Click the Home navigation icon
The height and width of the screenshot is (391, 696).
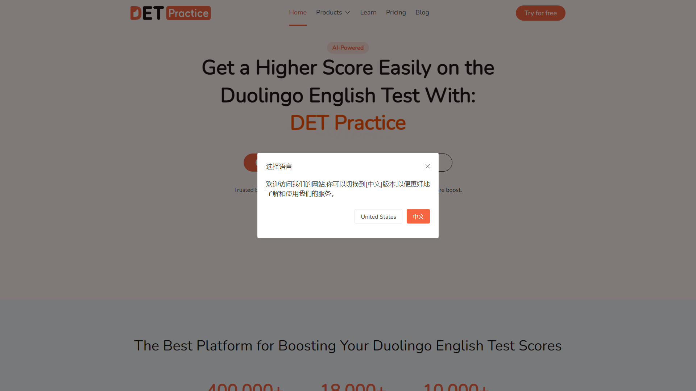pyautogui.click(x=297, y=12)
